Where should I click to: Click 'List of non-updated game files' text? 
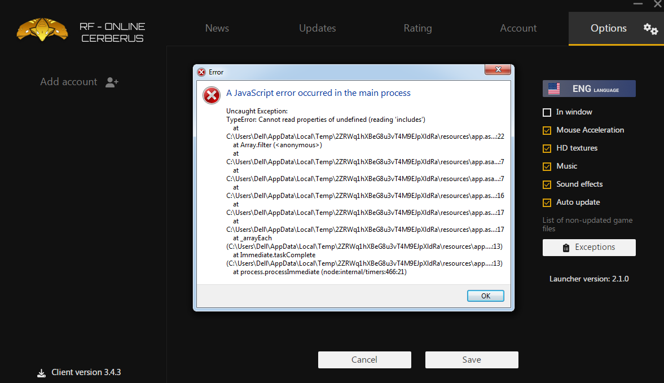[x=587, y=224]
